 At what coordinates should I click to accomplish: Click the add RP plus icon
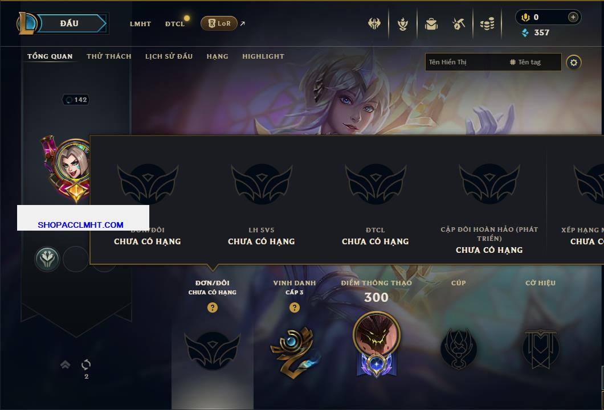point(573,17)
